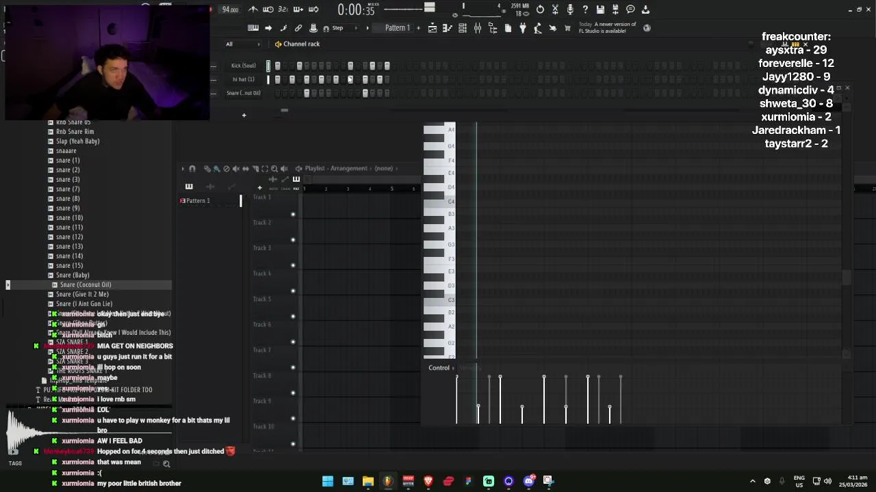
Task: Toggle the Track 1 mute dot
Action: tap(293, 215)
